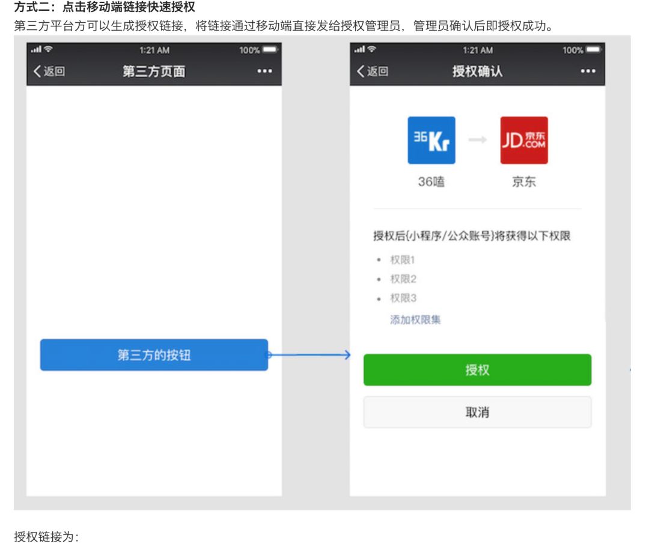
Task: Click the 京东 label text
Action: pyautogui.click(x=524, y=181)
